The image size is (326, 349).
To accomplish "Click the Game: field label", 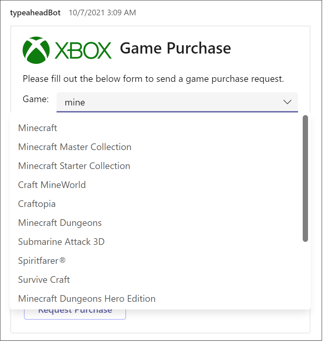I will point(36,99).
